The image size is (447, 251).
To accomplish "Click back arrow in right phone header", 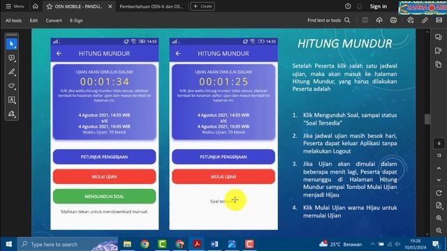I will pyautogui.click(x=178, y=53).
